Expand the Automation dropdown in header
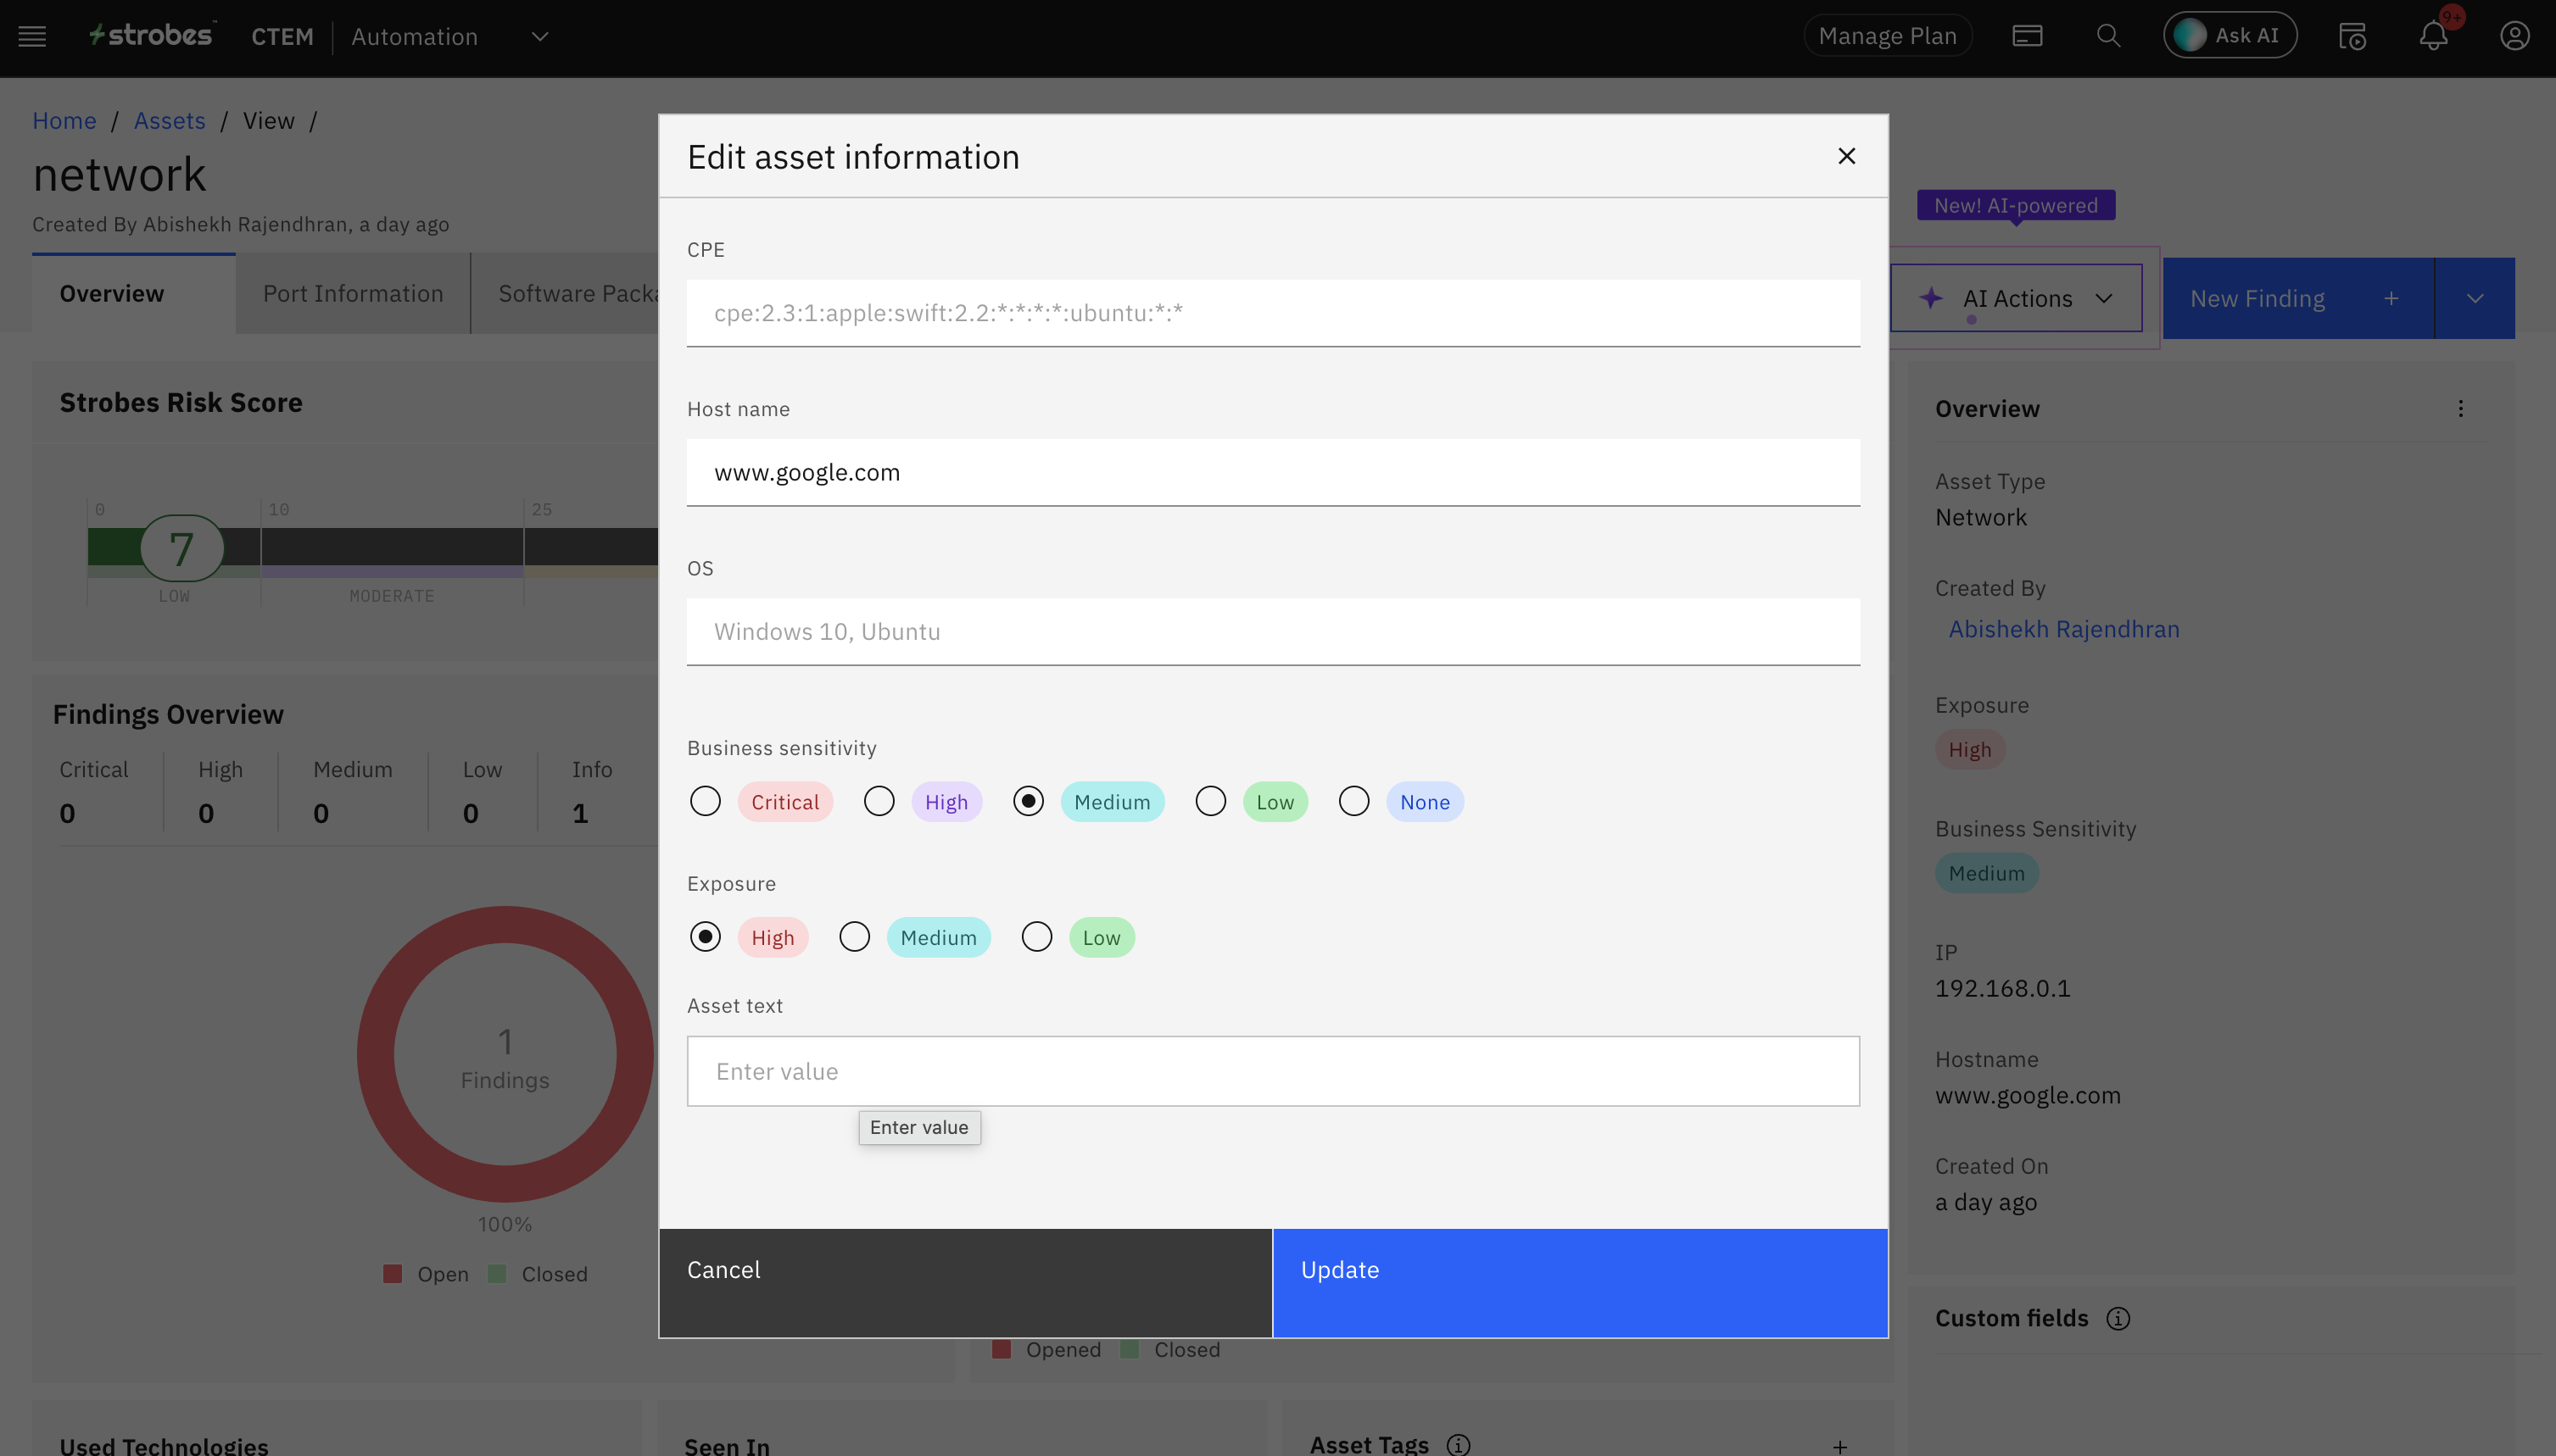 coord(539,37)
